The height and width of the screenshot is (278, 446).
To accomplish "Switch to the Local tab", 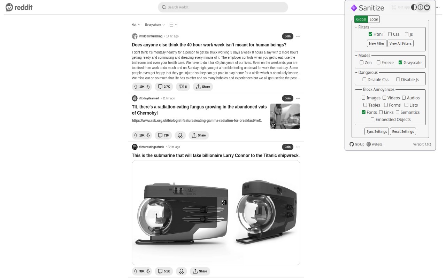I will click(x=374, y=19).
